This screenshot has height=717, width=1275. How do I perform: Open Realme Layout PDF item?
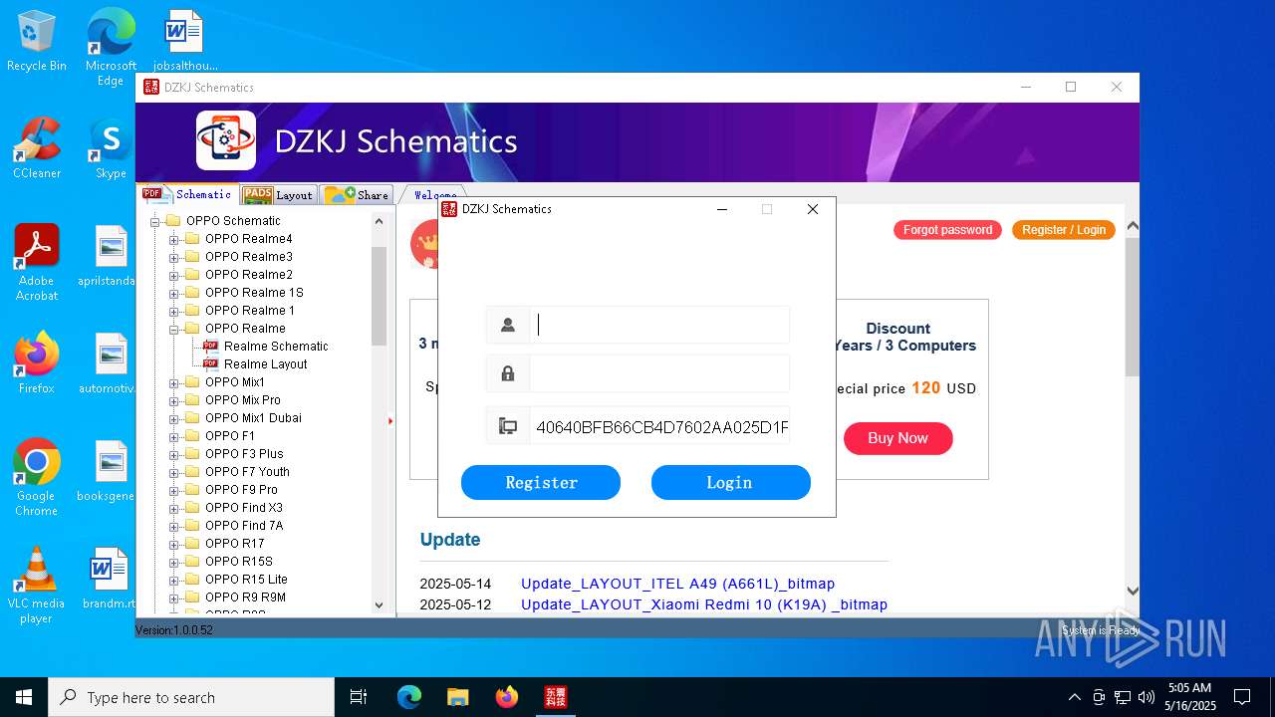(265, 364)
